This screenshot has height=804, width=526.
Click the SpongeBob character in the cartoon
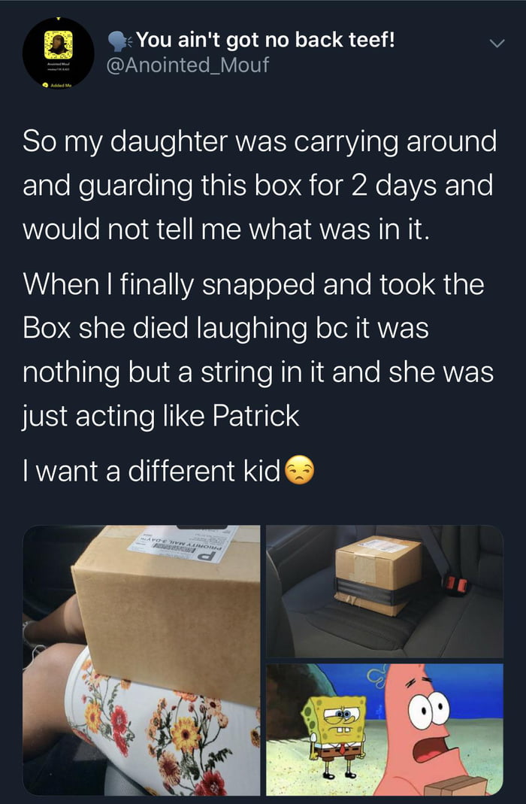(334, 730)
